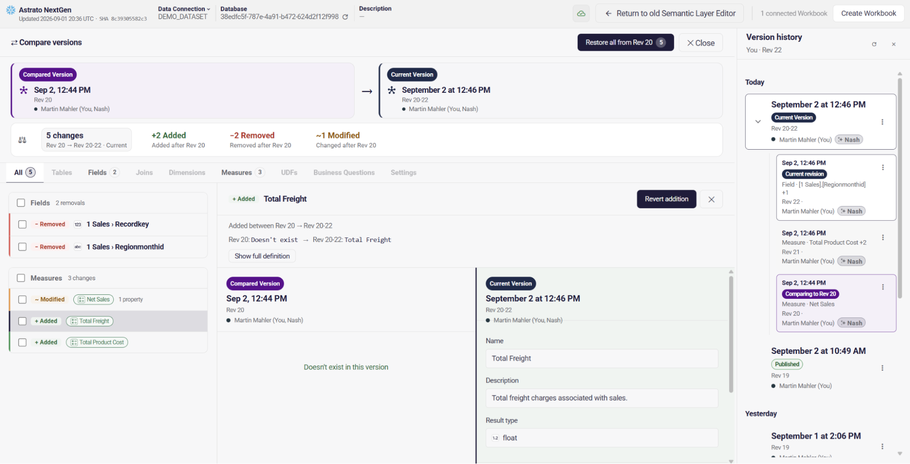Open the Settings tab
This screenshot has height=464, width=910.
(x=403, y=172)
